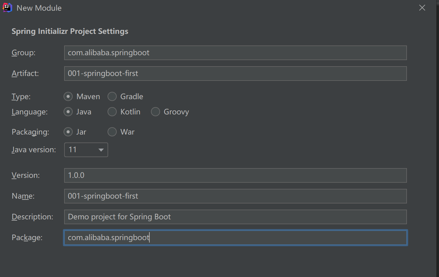Click the Package input field
Screen dimensions: 439x277
click(235, 238)
